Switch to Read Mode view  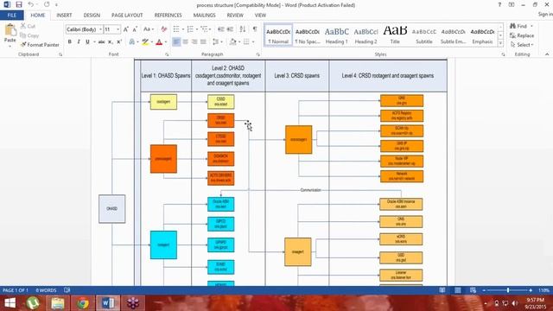tap(442, 290)
